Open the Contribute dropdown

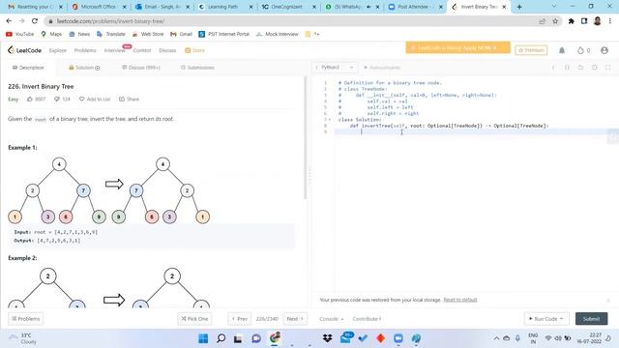pos(367,319)
